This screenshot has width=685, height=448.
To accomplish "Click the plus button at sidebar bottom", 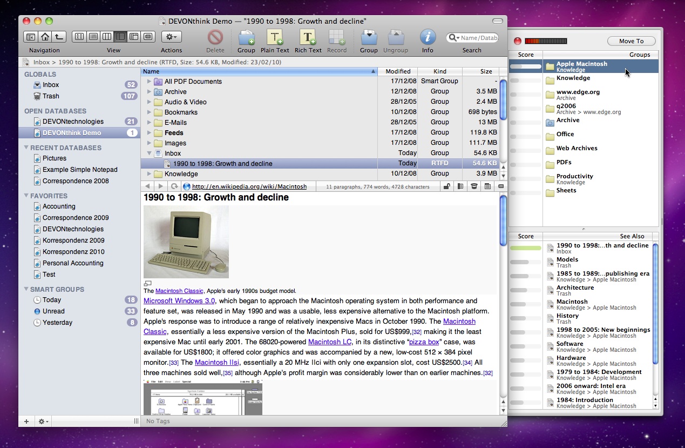I will [26, 421].
